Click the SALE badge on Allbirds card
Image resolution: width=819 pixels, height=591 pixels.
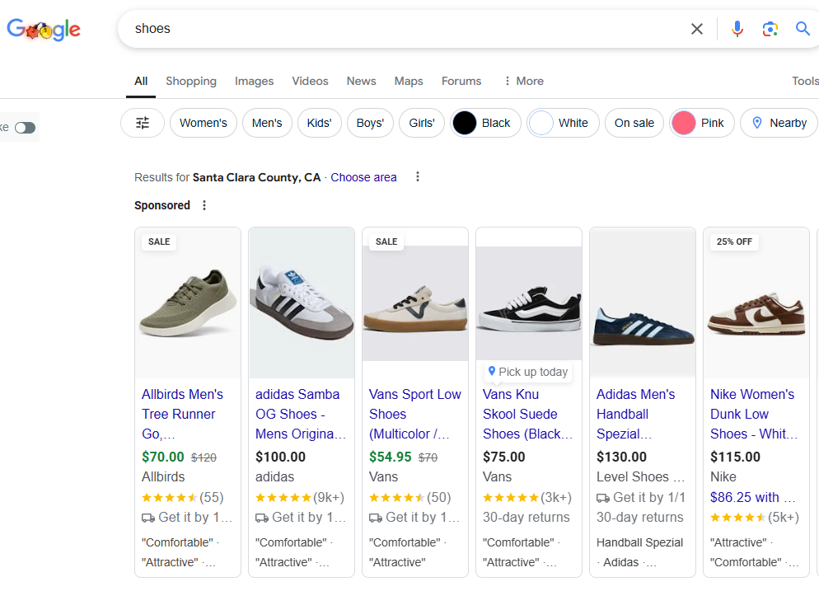coord(159,242)
